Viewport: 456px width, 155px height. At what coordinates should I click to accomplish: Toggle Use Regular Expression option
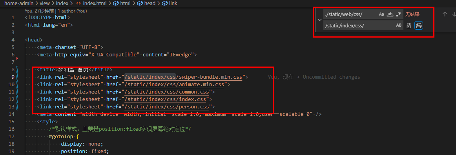399,14
